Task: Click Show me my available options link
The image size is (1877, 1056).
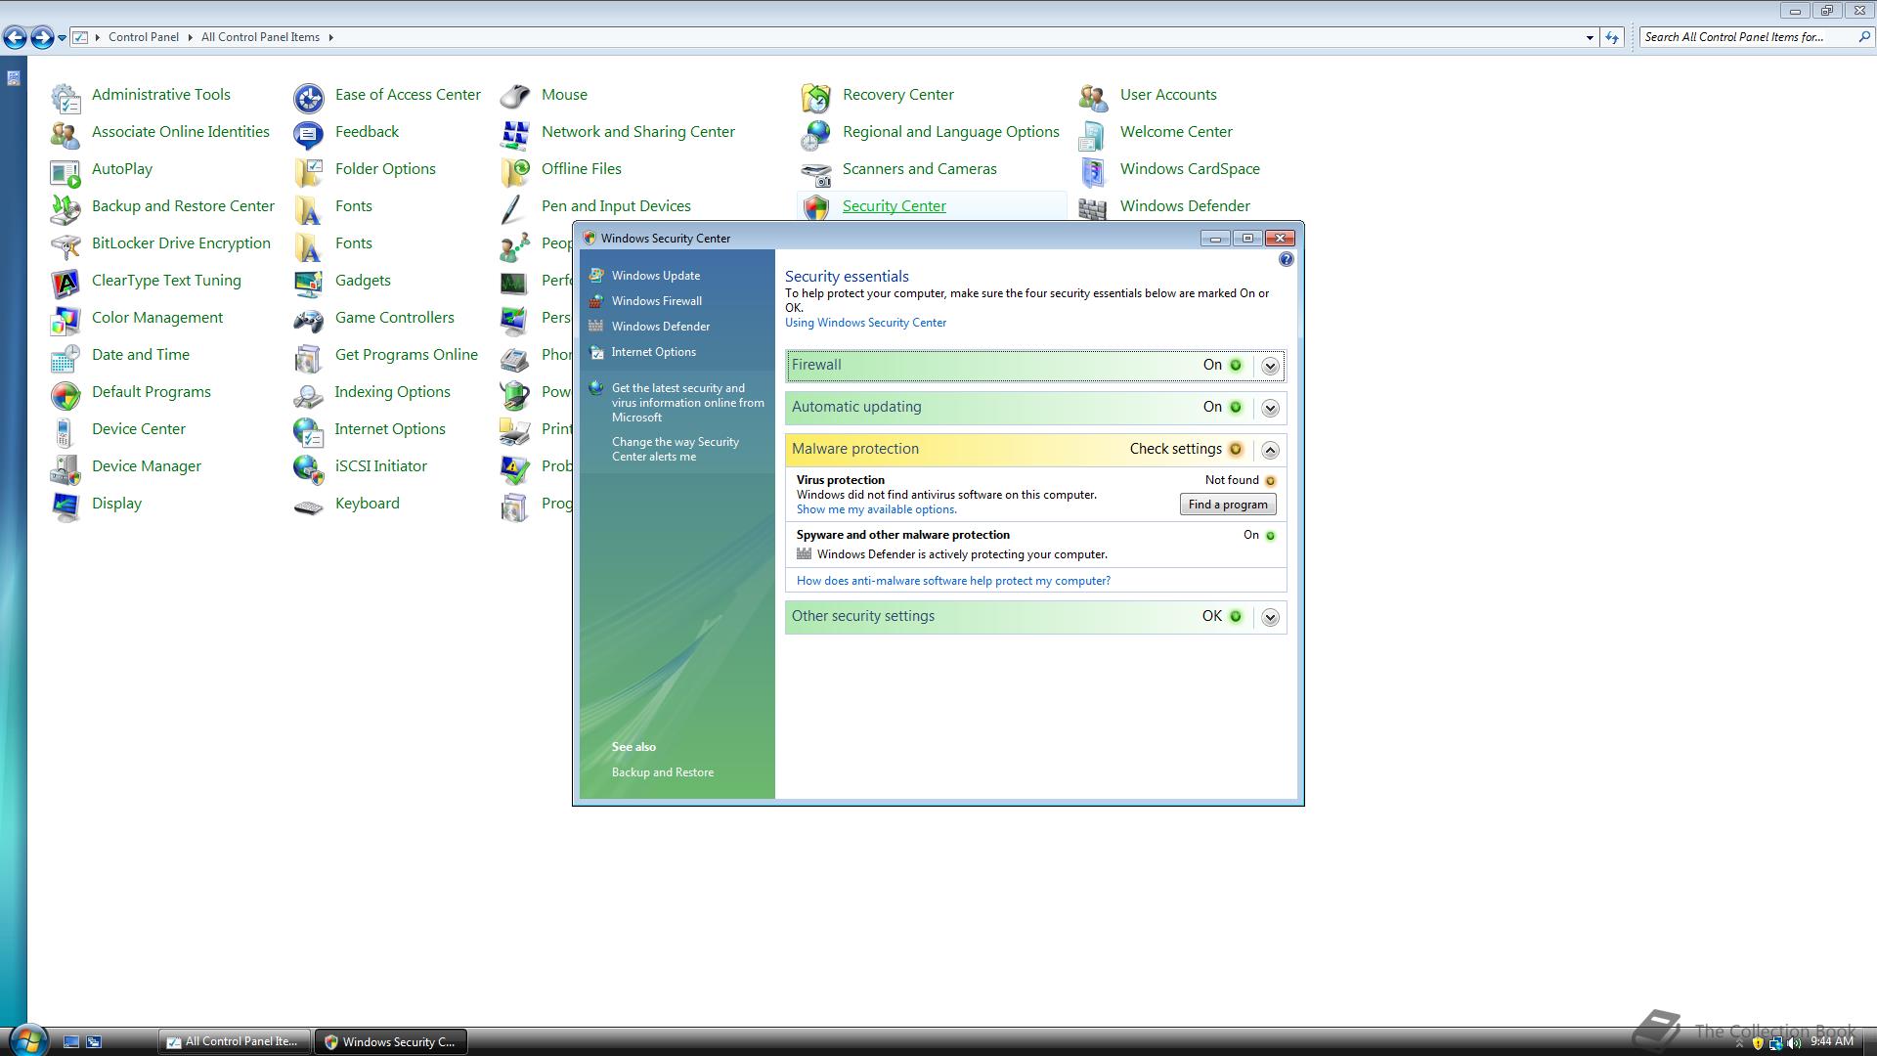Action: tap(876, 509)
